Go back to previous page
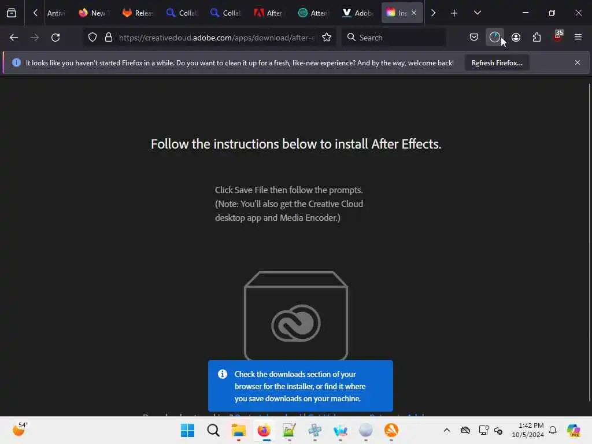 tap(14, 38)
